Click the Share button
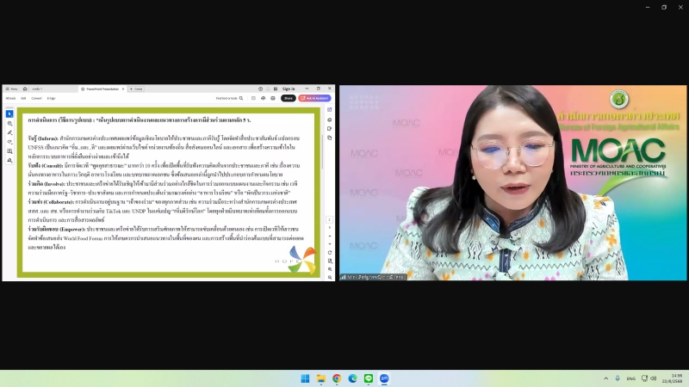 click(288, 98)
